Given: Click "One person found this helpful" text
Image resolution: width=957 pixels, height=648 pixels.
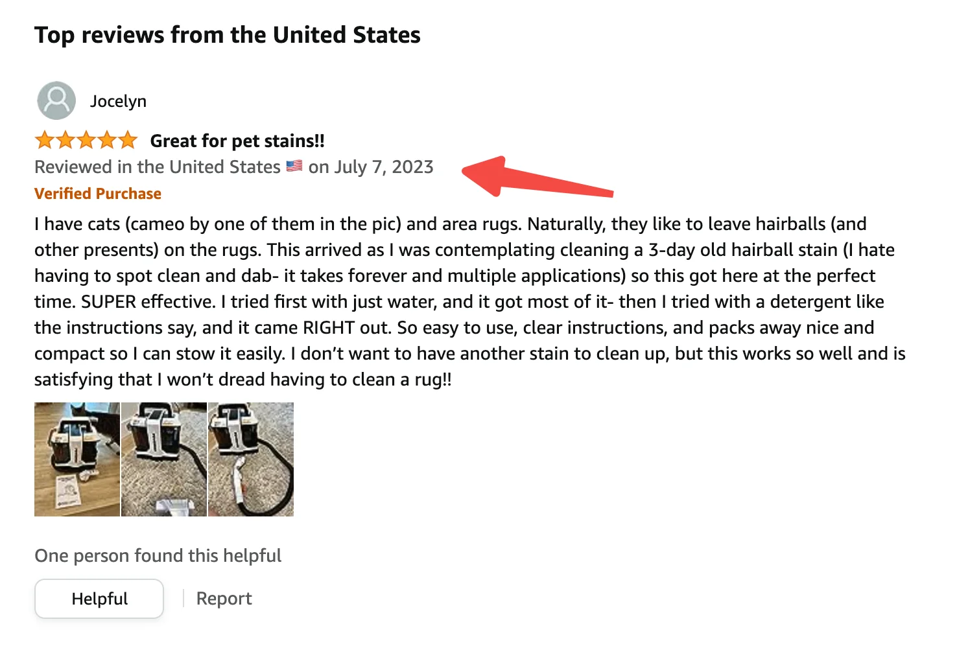Looking at the screenshot, I should 158,556.
